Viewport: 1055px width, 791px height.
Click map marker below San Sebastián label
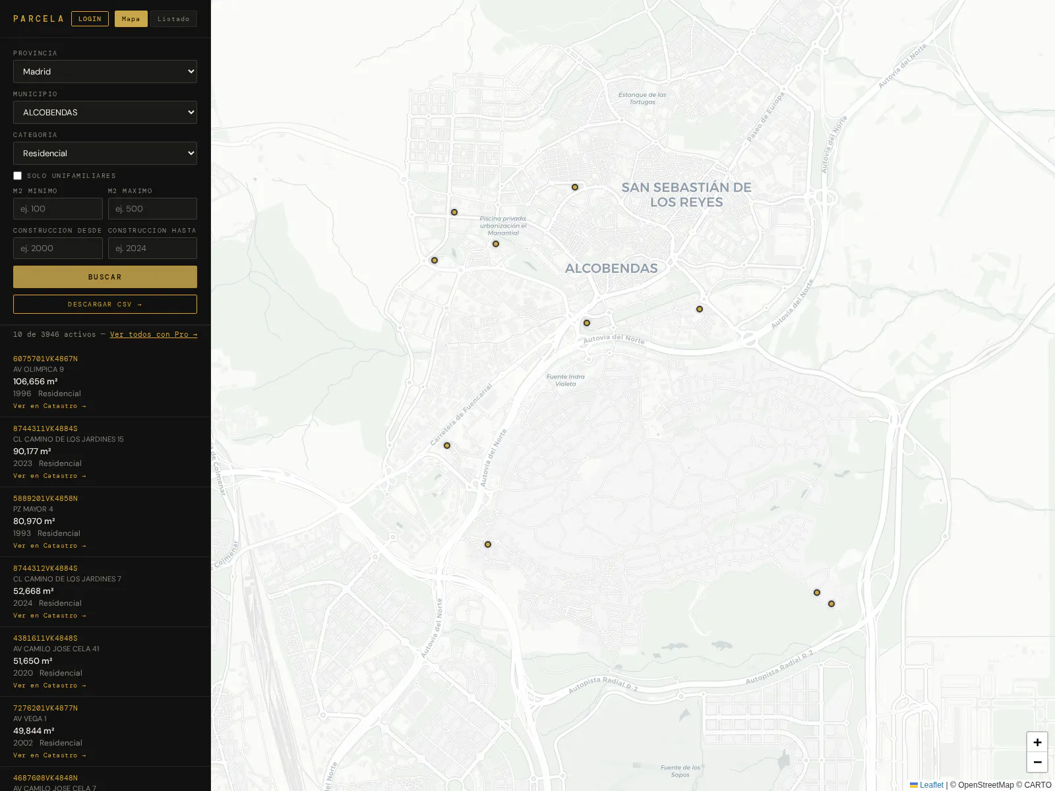point(700,309)
